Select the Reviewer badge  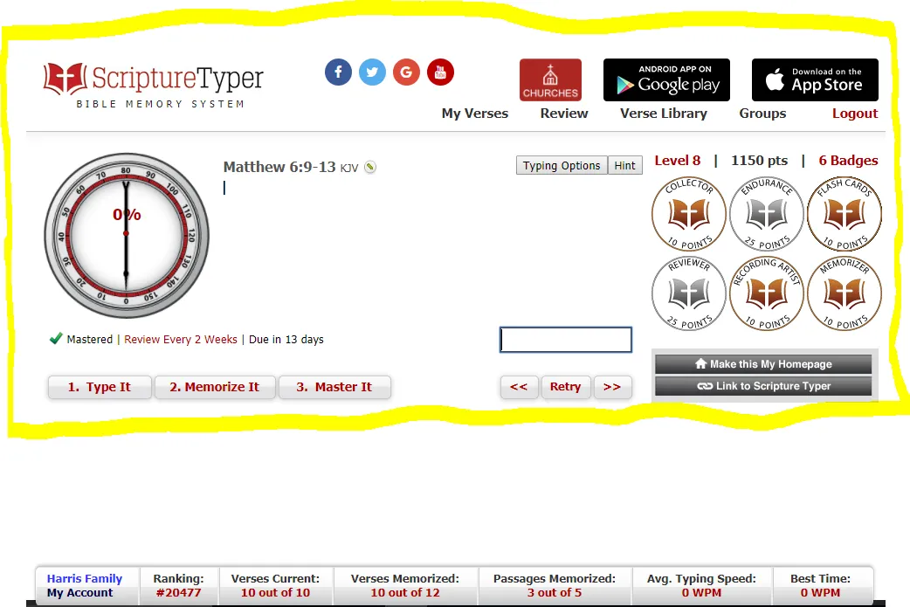tap(689, 293)
